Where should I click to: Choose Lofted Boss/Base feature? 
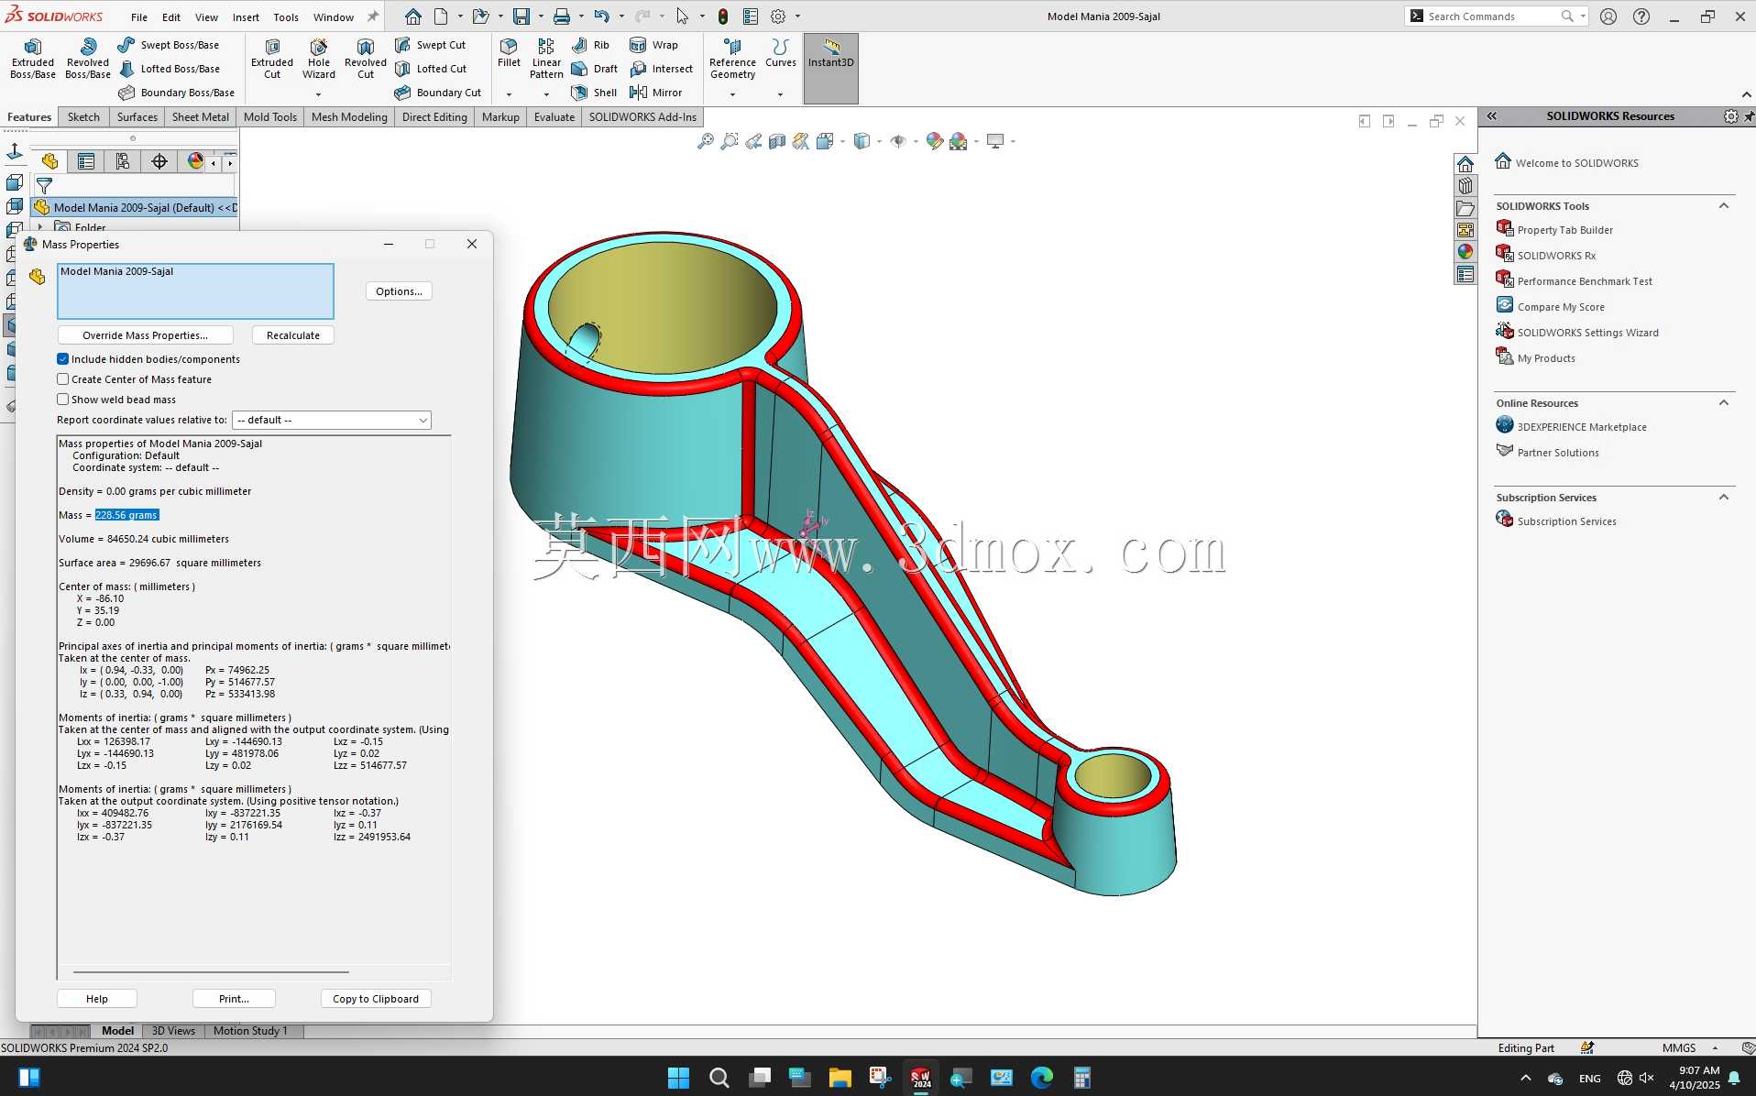(x=169, y=69)
